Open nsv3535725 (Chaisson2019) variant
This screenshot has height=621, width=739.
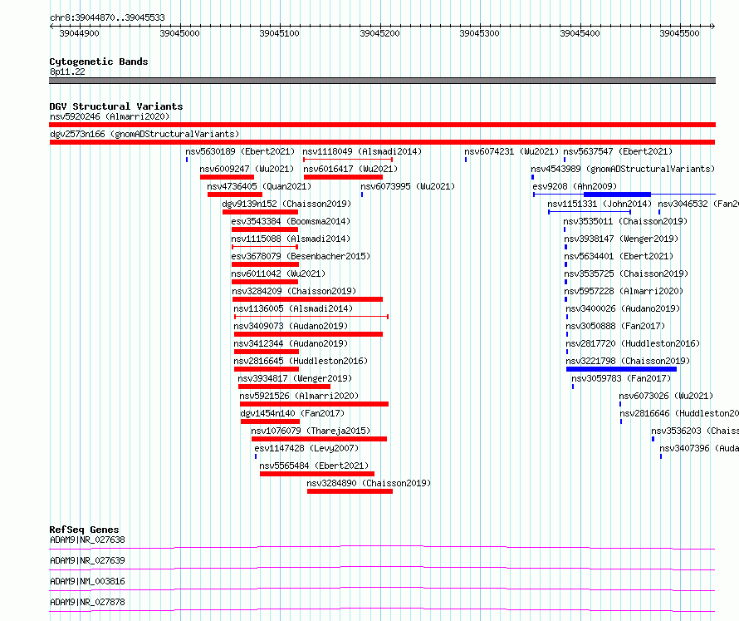[626, 274]
